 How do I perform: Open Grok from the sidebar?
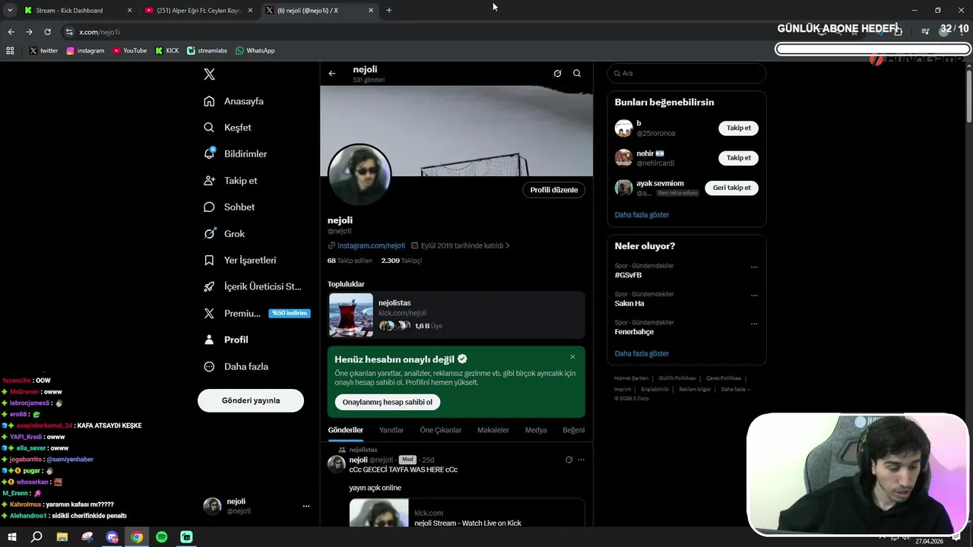(x=224, y=234)
